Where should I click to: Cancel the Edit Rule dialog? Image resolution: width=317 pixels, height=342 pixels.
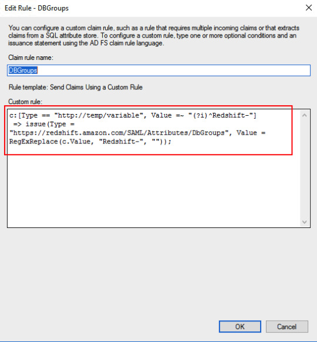(286, 327)
